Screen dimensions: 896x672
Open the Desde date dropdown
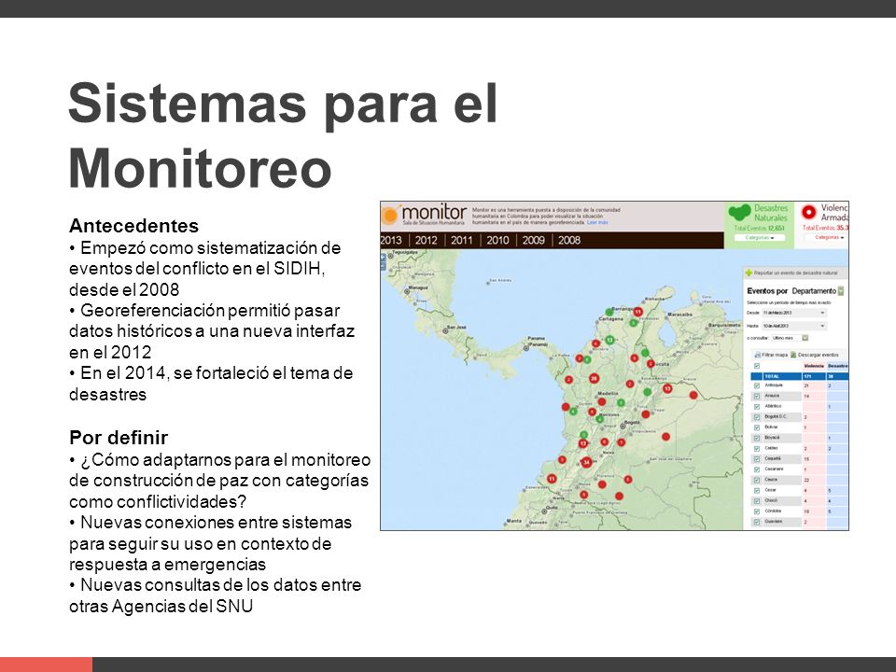pos(794,313)
